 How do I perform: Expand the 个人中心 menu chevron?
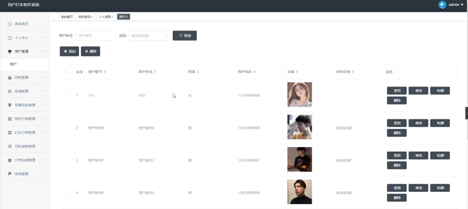tap(43, 37)
